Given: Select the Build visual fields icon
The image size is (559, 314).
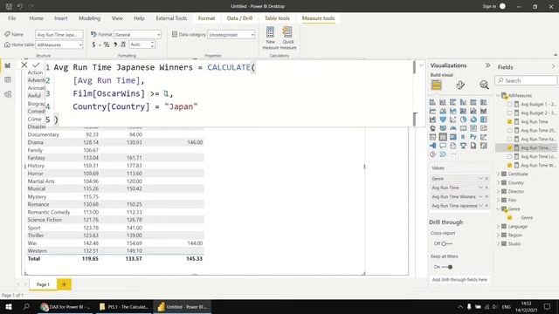Looking at the screenshot, I should point(436,85).
